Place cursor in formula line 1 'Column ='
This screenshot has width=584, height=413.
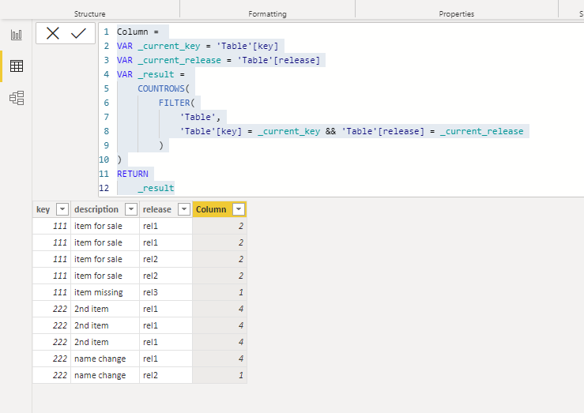coord(138,32)
